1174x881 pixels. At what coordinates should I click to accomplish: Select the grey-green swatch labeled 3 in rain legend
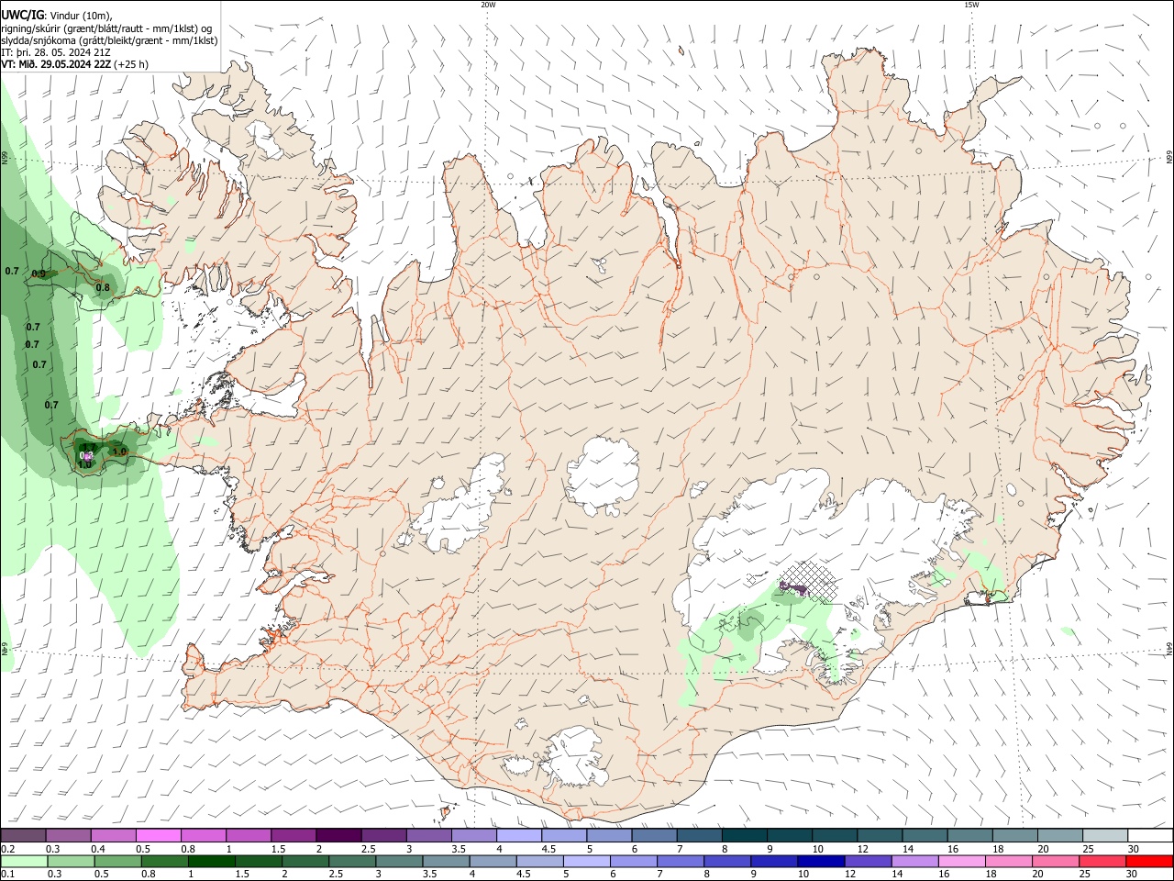(x=398, y=862)
